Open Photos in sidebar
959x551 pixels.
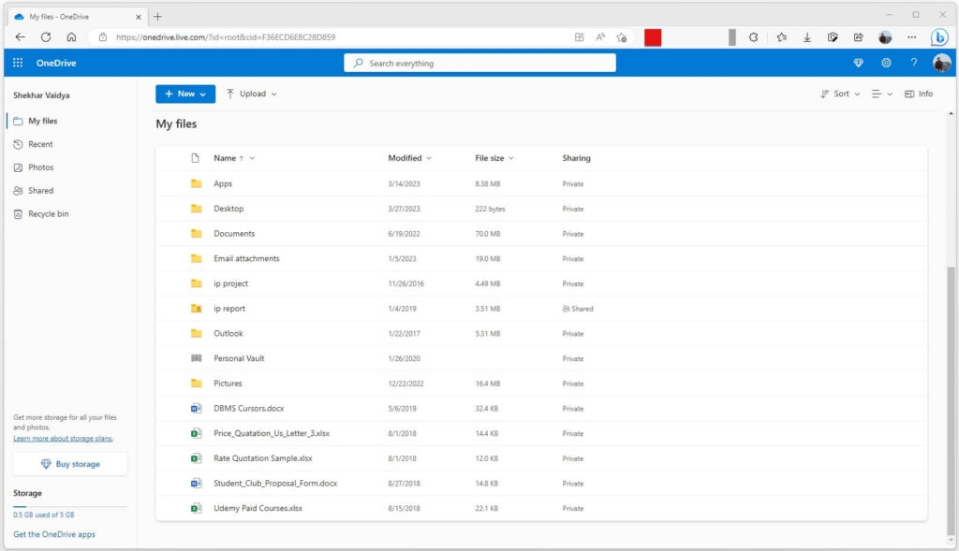pos(69,167)
